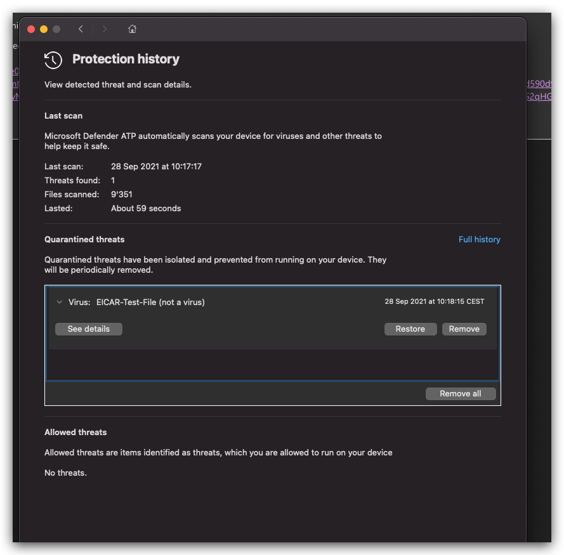Open the Home screen icon

132,29
